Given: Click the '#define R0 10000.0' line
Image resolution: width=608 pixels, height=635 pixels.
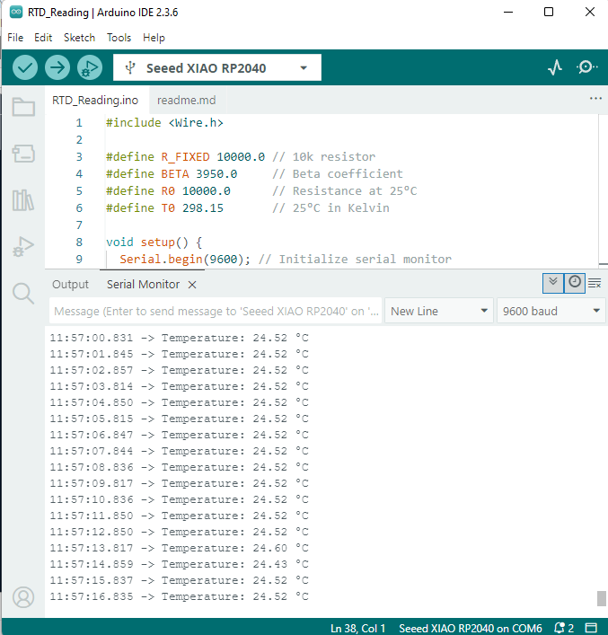Looking at the screenshot, I should 168,190.
